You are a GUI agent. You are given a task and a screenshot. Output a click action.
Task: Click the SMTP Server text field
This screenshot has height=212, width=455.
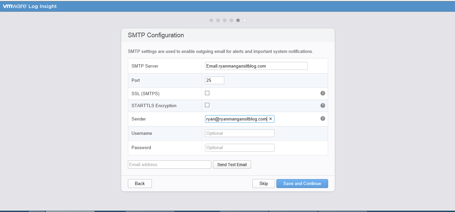tap(256, 66)
